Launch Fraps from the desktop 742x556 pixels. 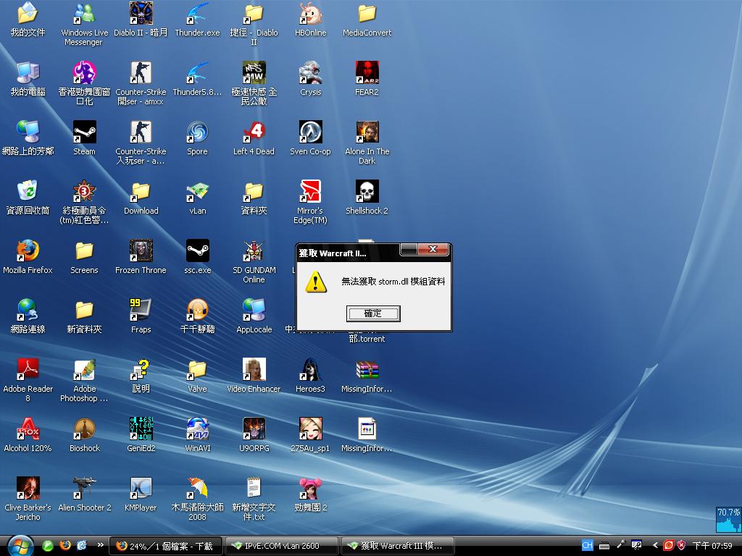pyautogui.click(x=141, y=311)
